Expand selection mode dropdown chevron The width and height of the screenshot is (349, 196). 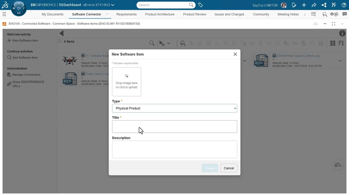tap(169, 43)
